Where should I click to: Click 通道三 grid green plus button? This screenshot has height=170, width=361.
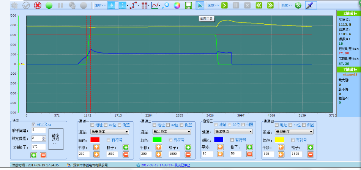click(x=249, y=147)
